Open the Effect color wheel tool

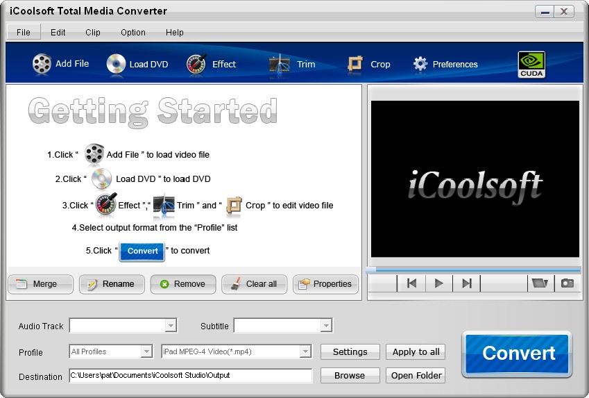coord(196,64)
